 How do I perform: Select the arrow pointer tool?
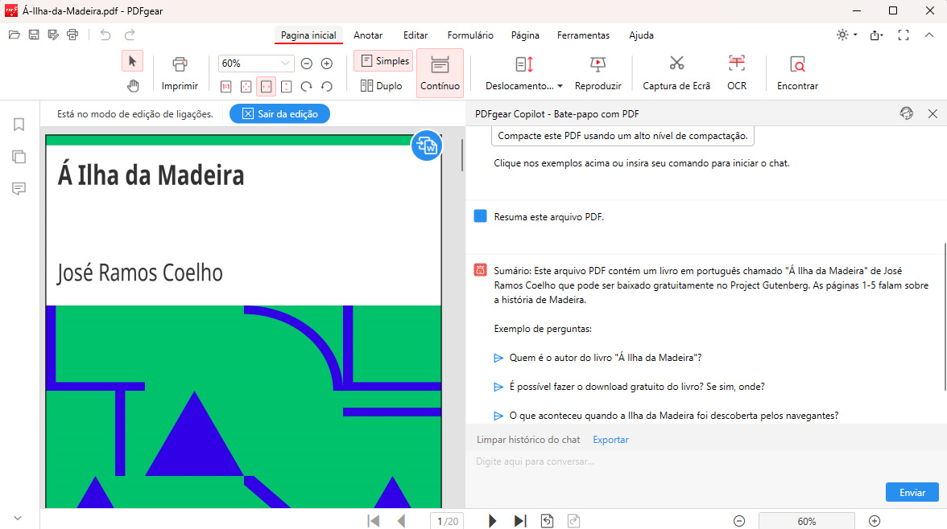click(x=132, y=62)
